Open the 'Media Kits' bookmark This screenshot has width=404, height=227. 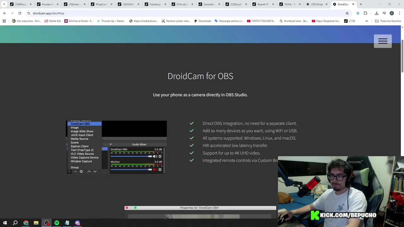point(53,21)
